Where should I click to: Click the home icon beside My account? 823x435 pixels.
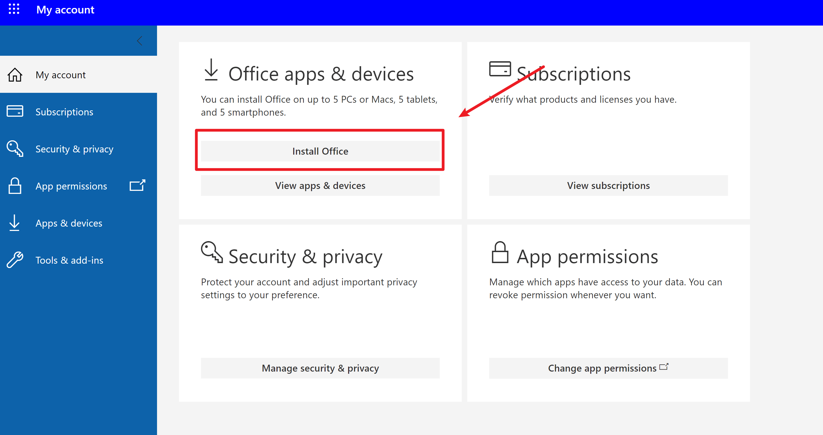pos(15,75)
